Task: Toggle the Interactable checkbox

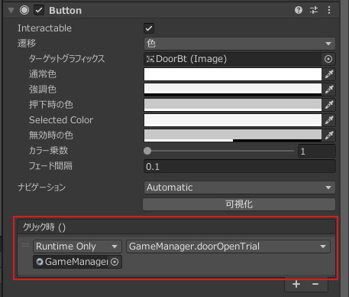Action: (149, 28)
